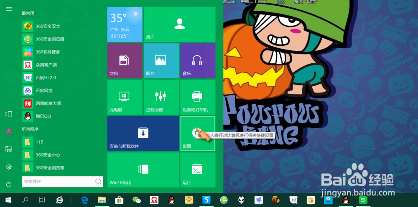The height and width of the screenshot is (207, 418).
Task: Open the 音乐 tile
Action: [198, 61]
